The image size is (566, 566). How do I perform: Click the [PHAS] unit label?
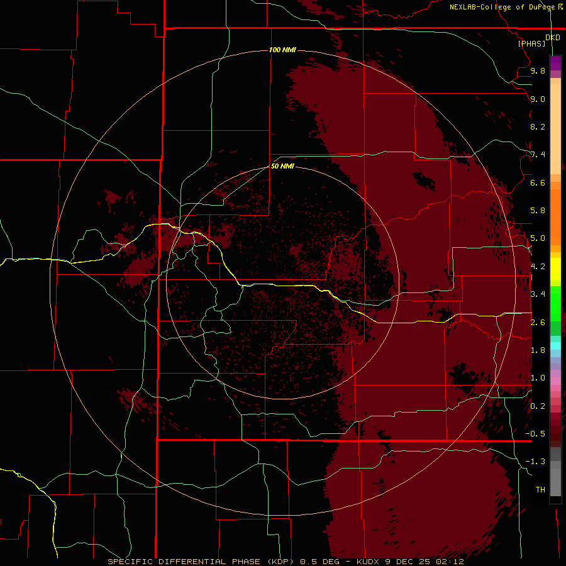[x=531, y=43]
